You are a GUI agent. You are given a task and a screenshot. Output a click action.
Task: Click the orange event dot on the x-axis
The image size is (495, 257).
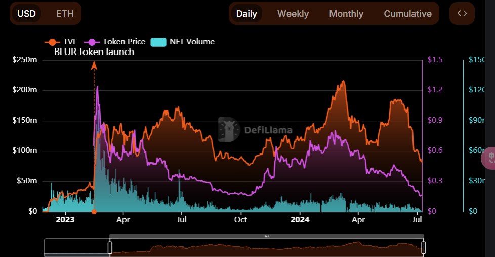point(94,211)
